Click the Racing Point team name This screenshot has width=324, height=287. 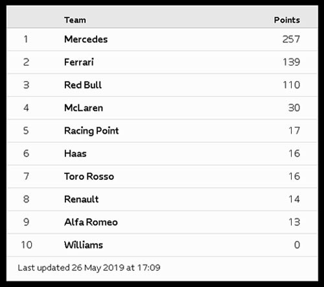[91, 131]
